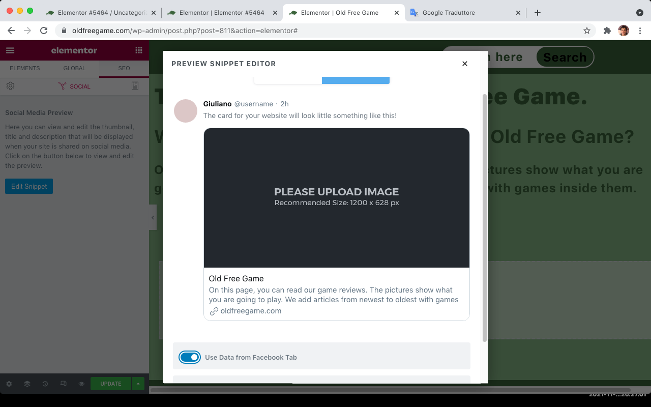Image resolution: width=651 pixels, height=407 pixels.
Task: Switch to the Elementor | Elementor #5464 tab
Action: 222,13
